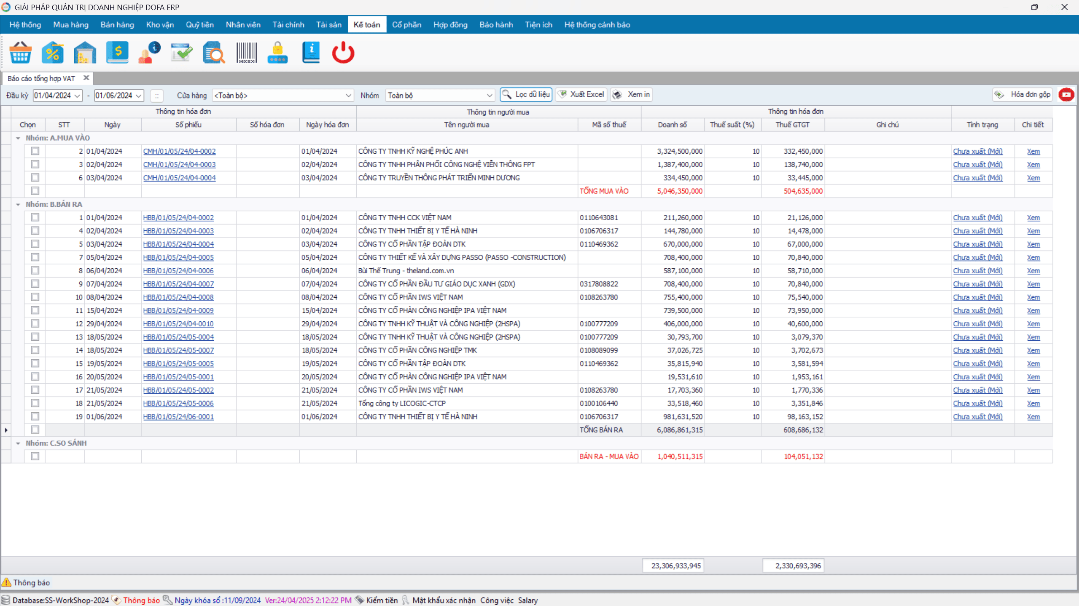Tick checkbox for row HBB/01/05/24/06-0001
Viewport: 1079px width, 606px height.
tap(35, 416)
